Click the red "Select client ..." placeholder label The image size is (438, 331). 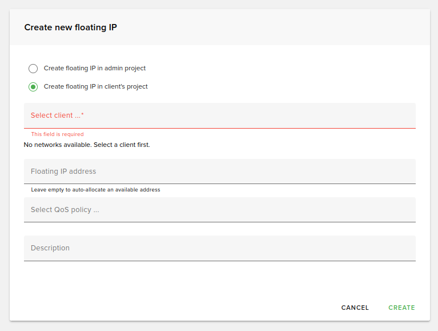pos(57,115)
